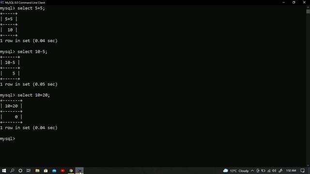Minimize the MySQL client window
The height and width of the screenshot is (174, 310).
click(x=284, y=2)
